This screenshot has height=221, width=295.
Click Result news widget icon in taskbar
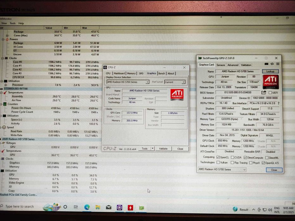click(x=241, y=209)
